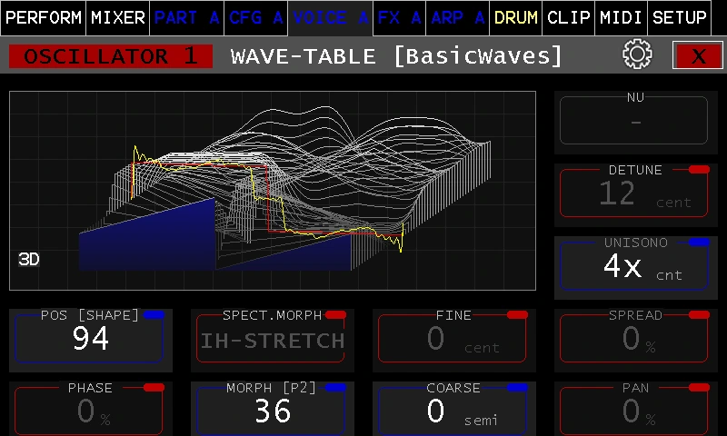
Task: Open the CFG A tab
Action: [x=256, y=17]
